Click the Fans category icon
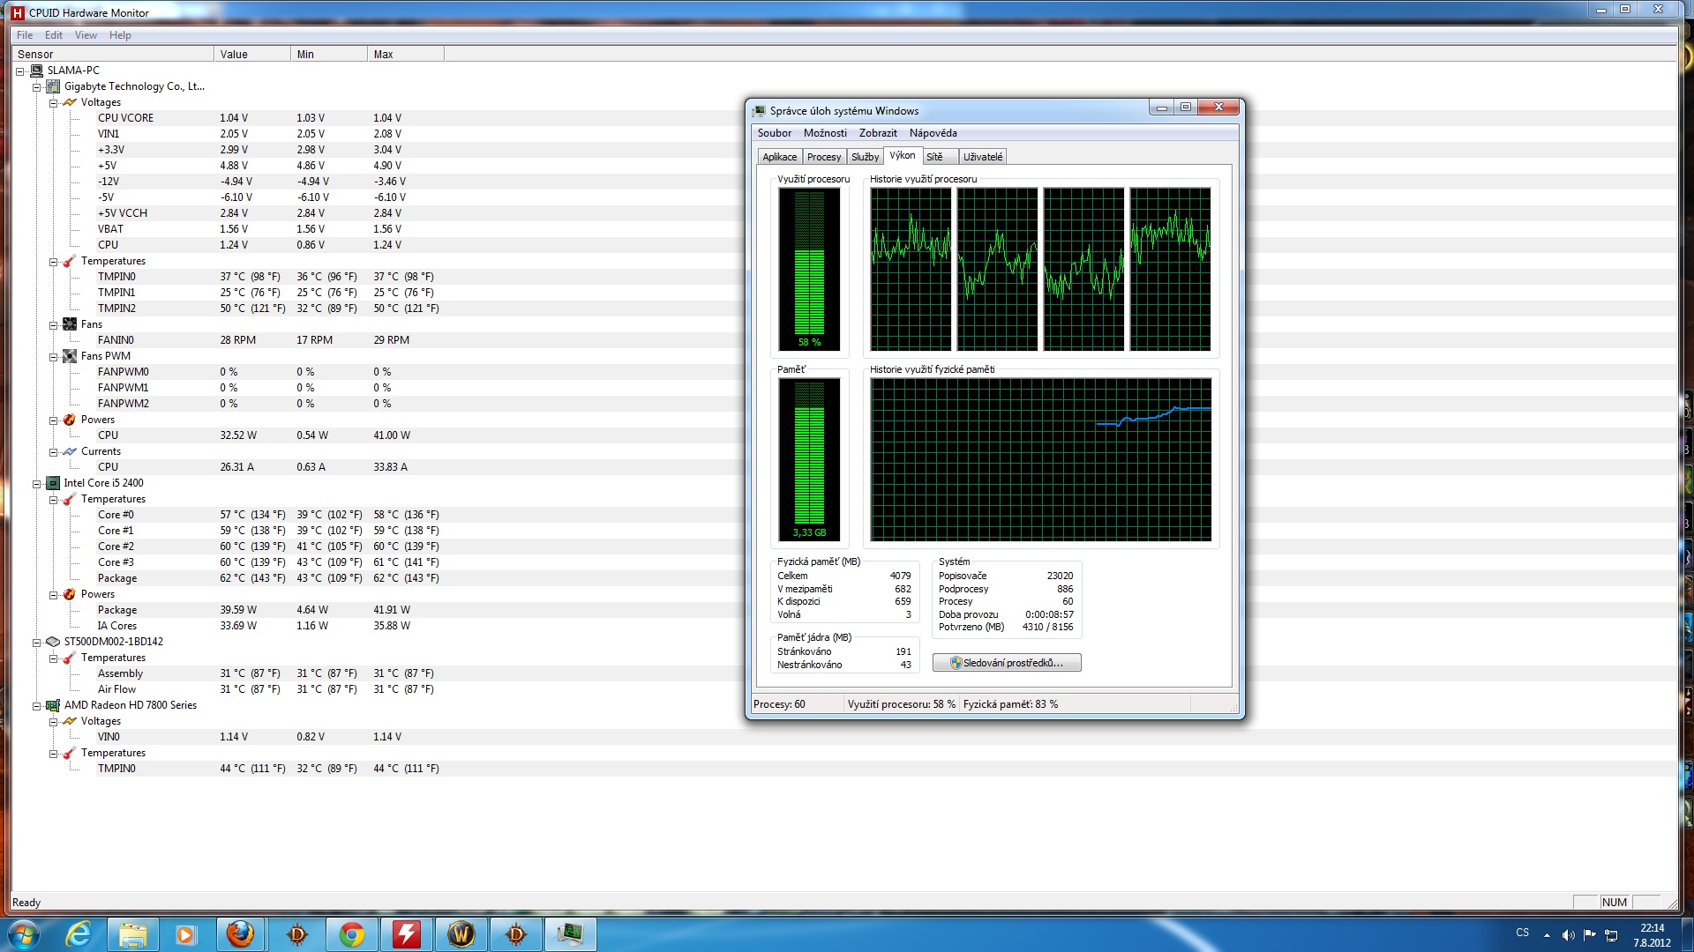This screenshot has height=952, width=1694. [x=70, y=324]
